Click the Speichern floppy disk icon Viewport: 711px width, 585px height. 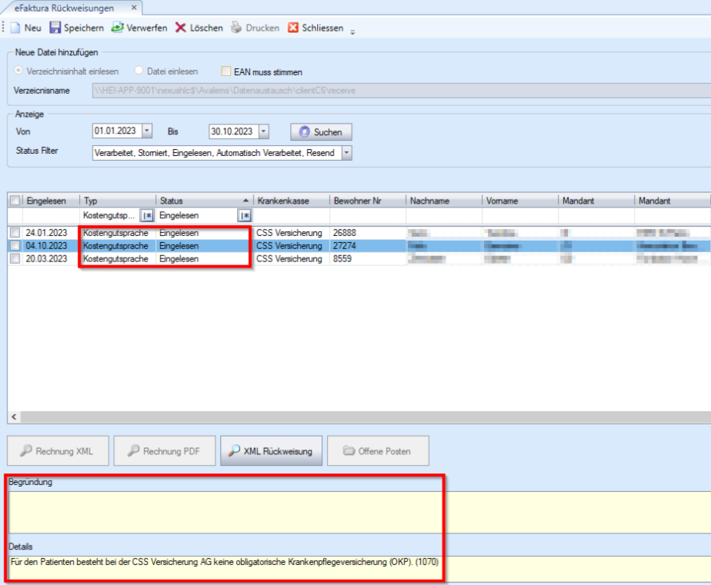tap(55, 28)
